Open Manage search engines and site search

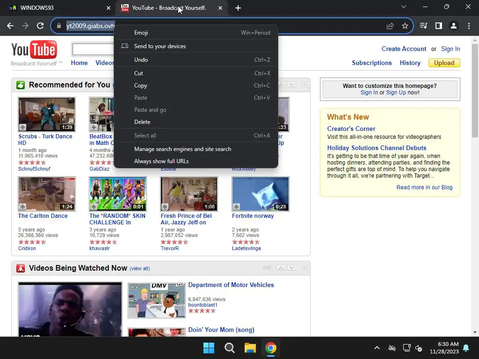click(196, 149)
